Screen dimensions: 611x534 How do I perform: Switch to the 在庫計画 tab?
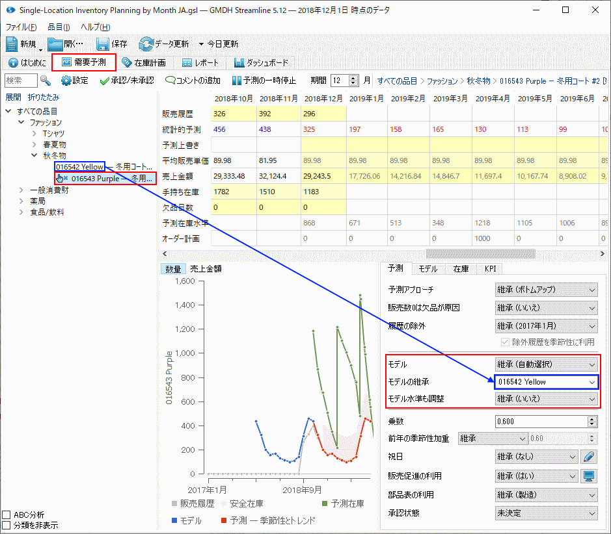click(144, 63)
